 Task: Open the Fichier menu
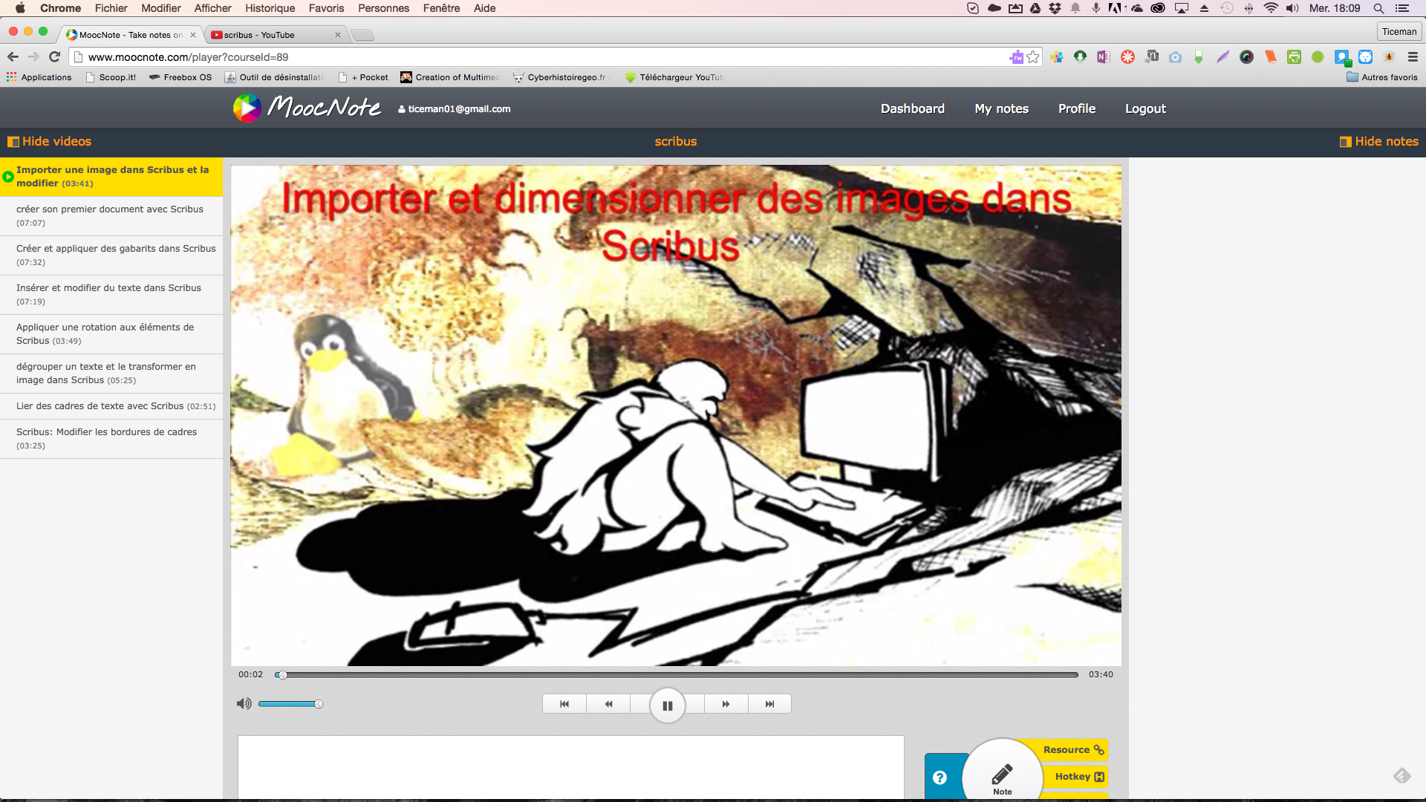(x=111, y=8)
